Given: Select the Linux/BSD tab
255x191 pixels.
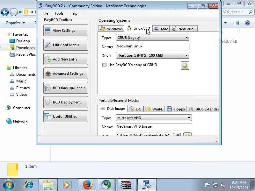Looking at the screenshot, I should 138,28.
